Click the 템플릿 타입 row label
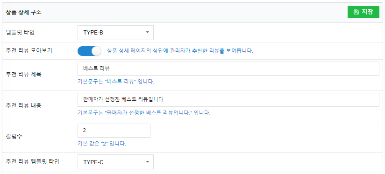 pyautogui.click(x=20, y=33)
